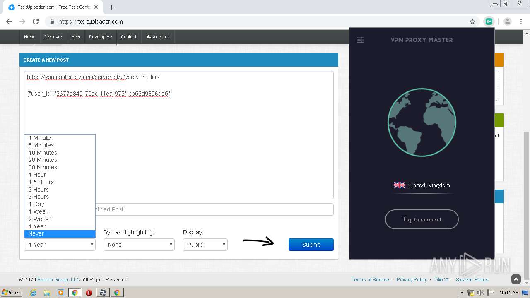View site security lock icon

pos(52,22)
